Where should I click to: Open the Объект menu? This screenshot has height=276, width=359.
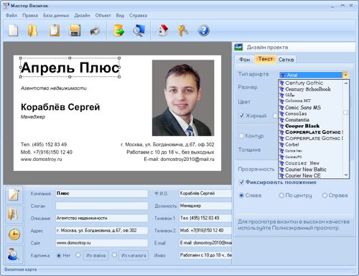click(x=103, y=15)
